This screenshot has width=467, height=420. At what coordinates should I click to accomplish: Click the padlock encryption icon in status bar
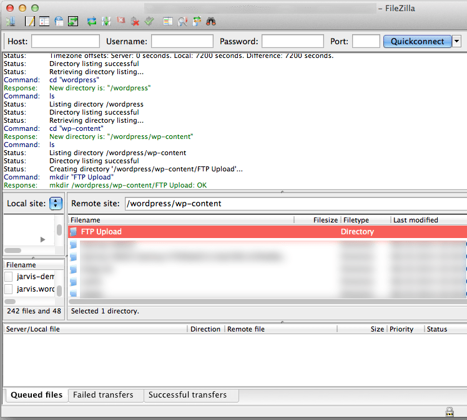click(450, 412)
